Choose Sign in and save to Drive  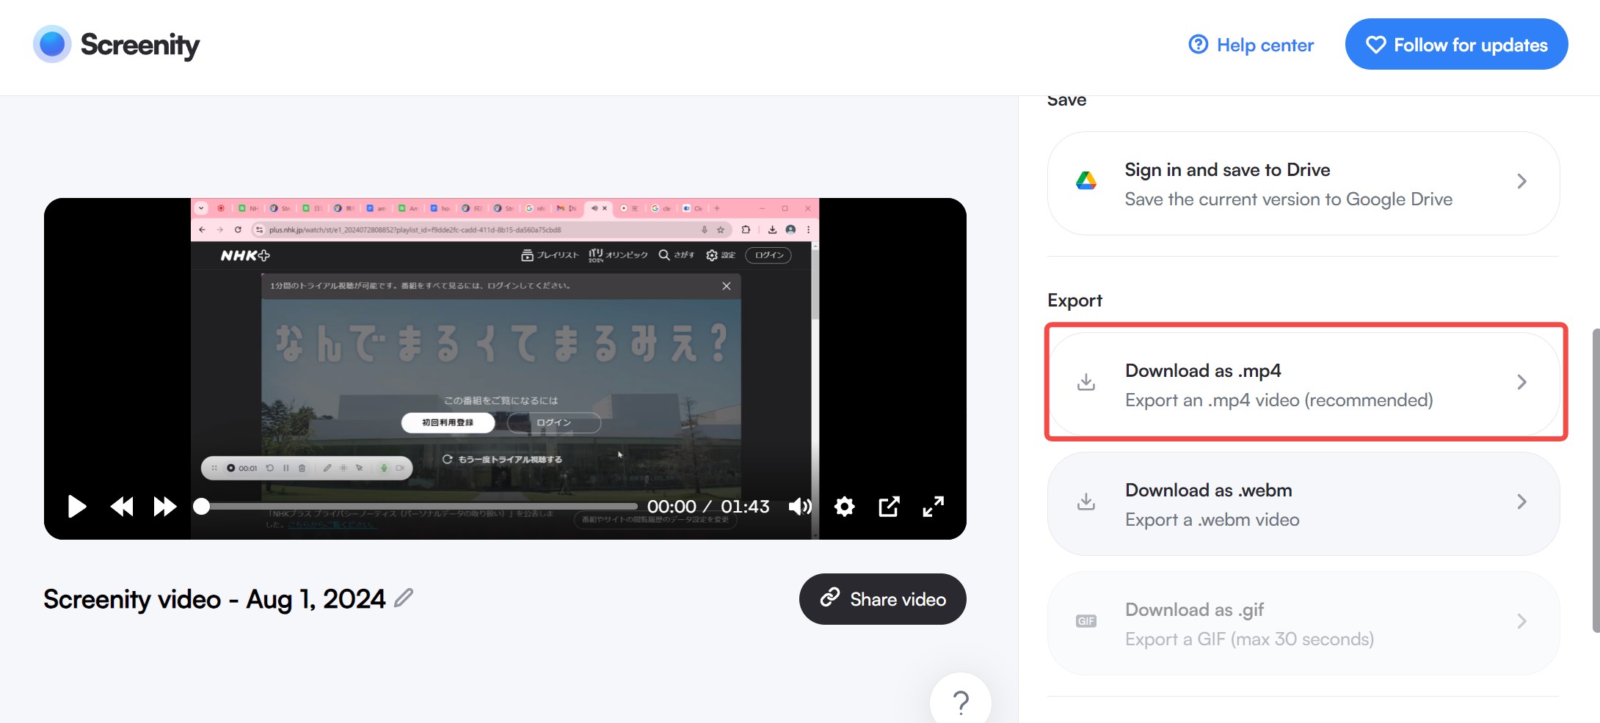[1303, 183]
